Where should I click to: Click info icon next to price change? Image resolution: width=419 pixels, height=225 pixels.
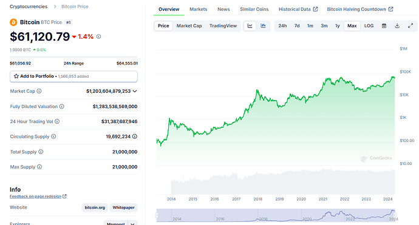pos(98,36)
